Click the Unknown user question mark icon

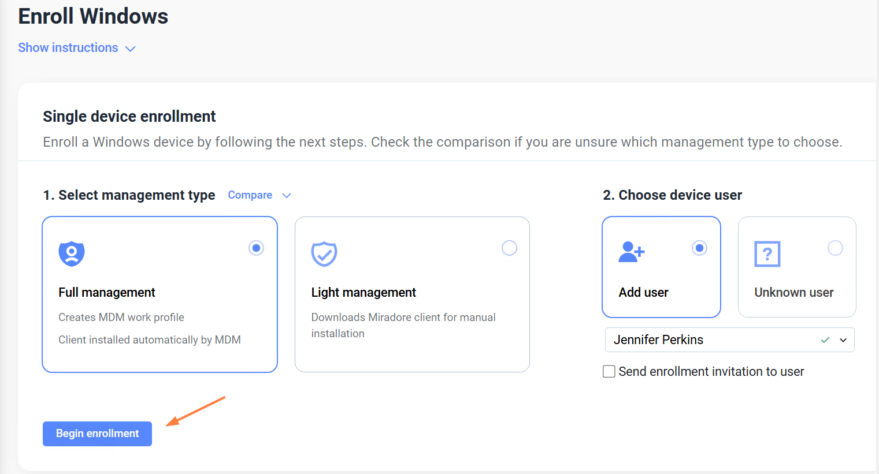point(767,254)
